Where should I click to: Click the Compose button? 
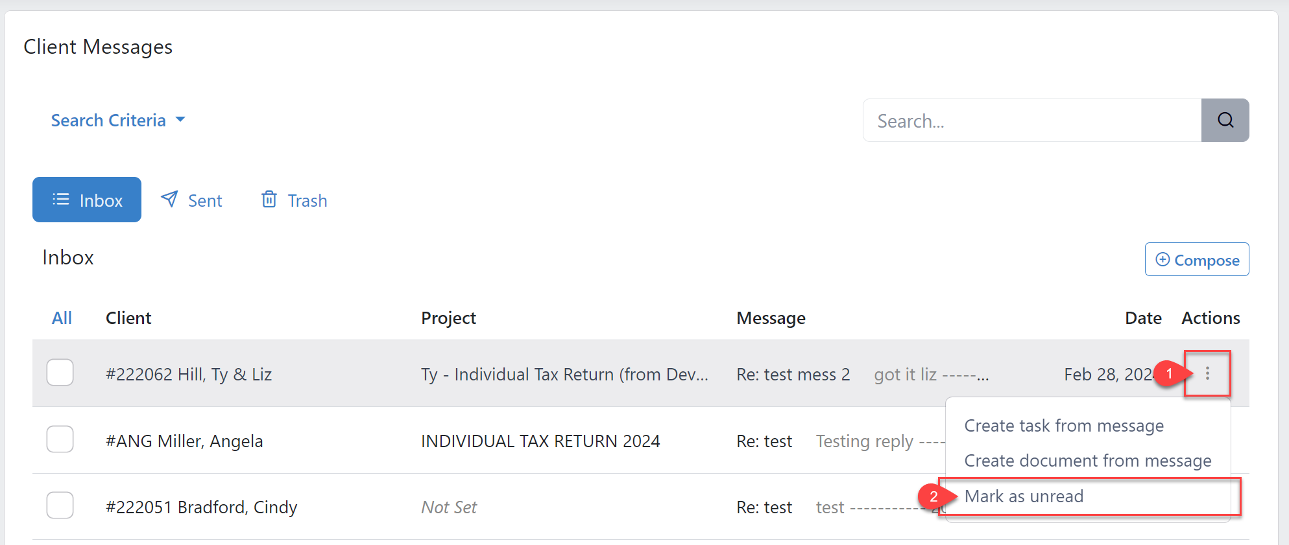1197,259
